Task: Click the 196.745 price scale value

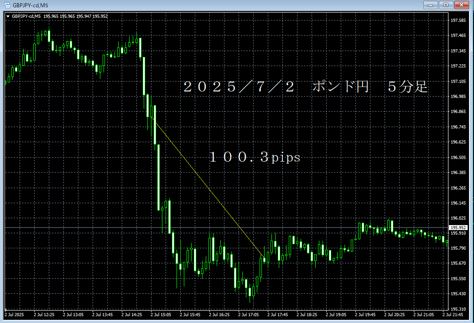Action: (458, 127)
